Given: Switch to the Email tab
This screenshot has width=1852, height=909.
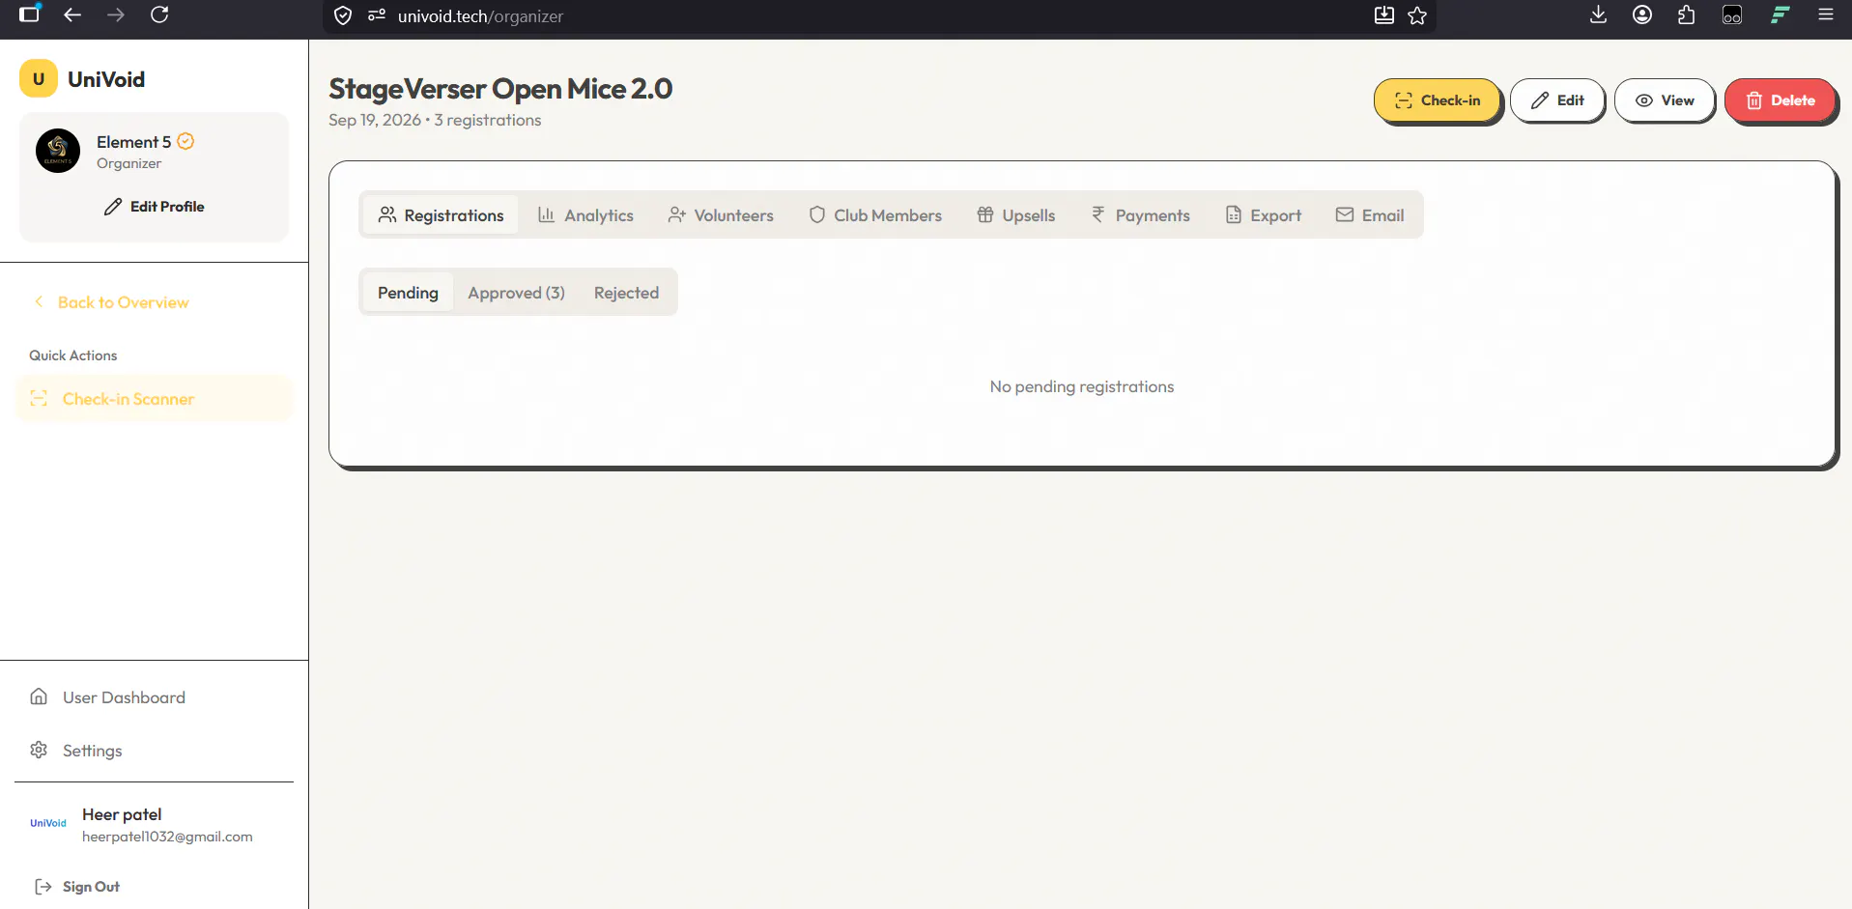Looking at the screenshot, I should (1370, 215).
